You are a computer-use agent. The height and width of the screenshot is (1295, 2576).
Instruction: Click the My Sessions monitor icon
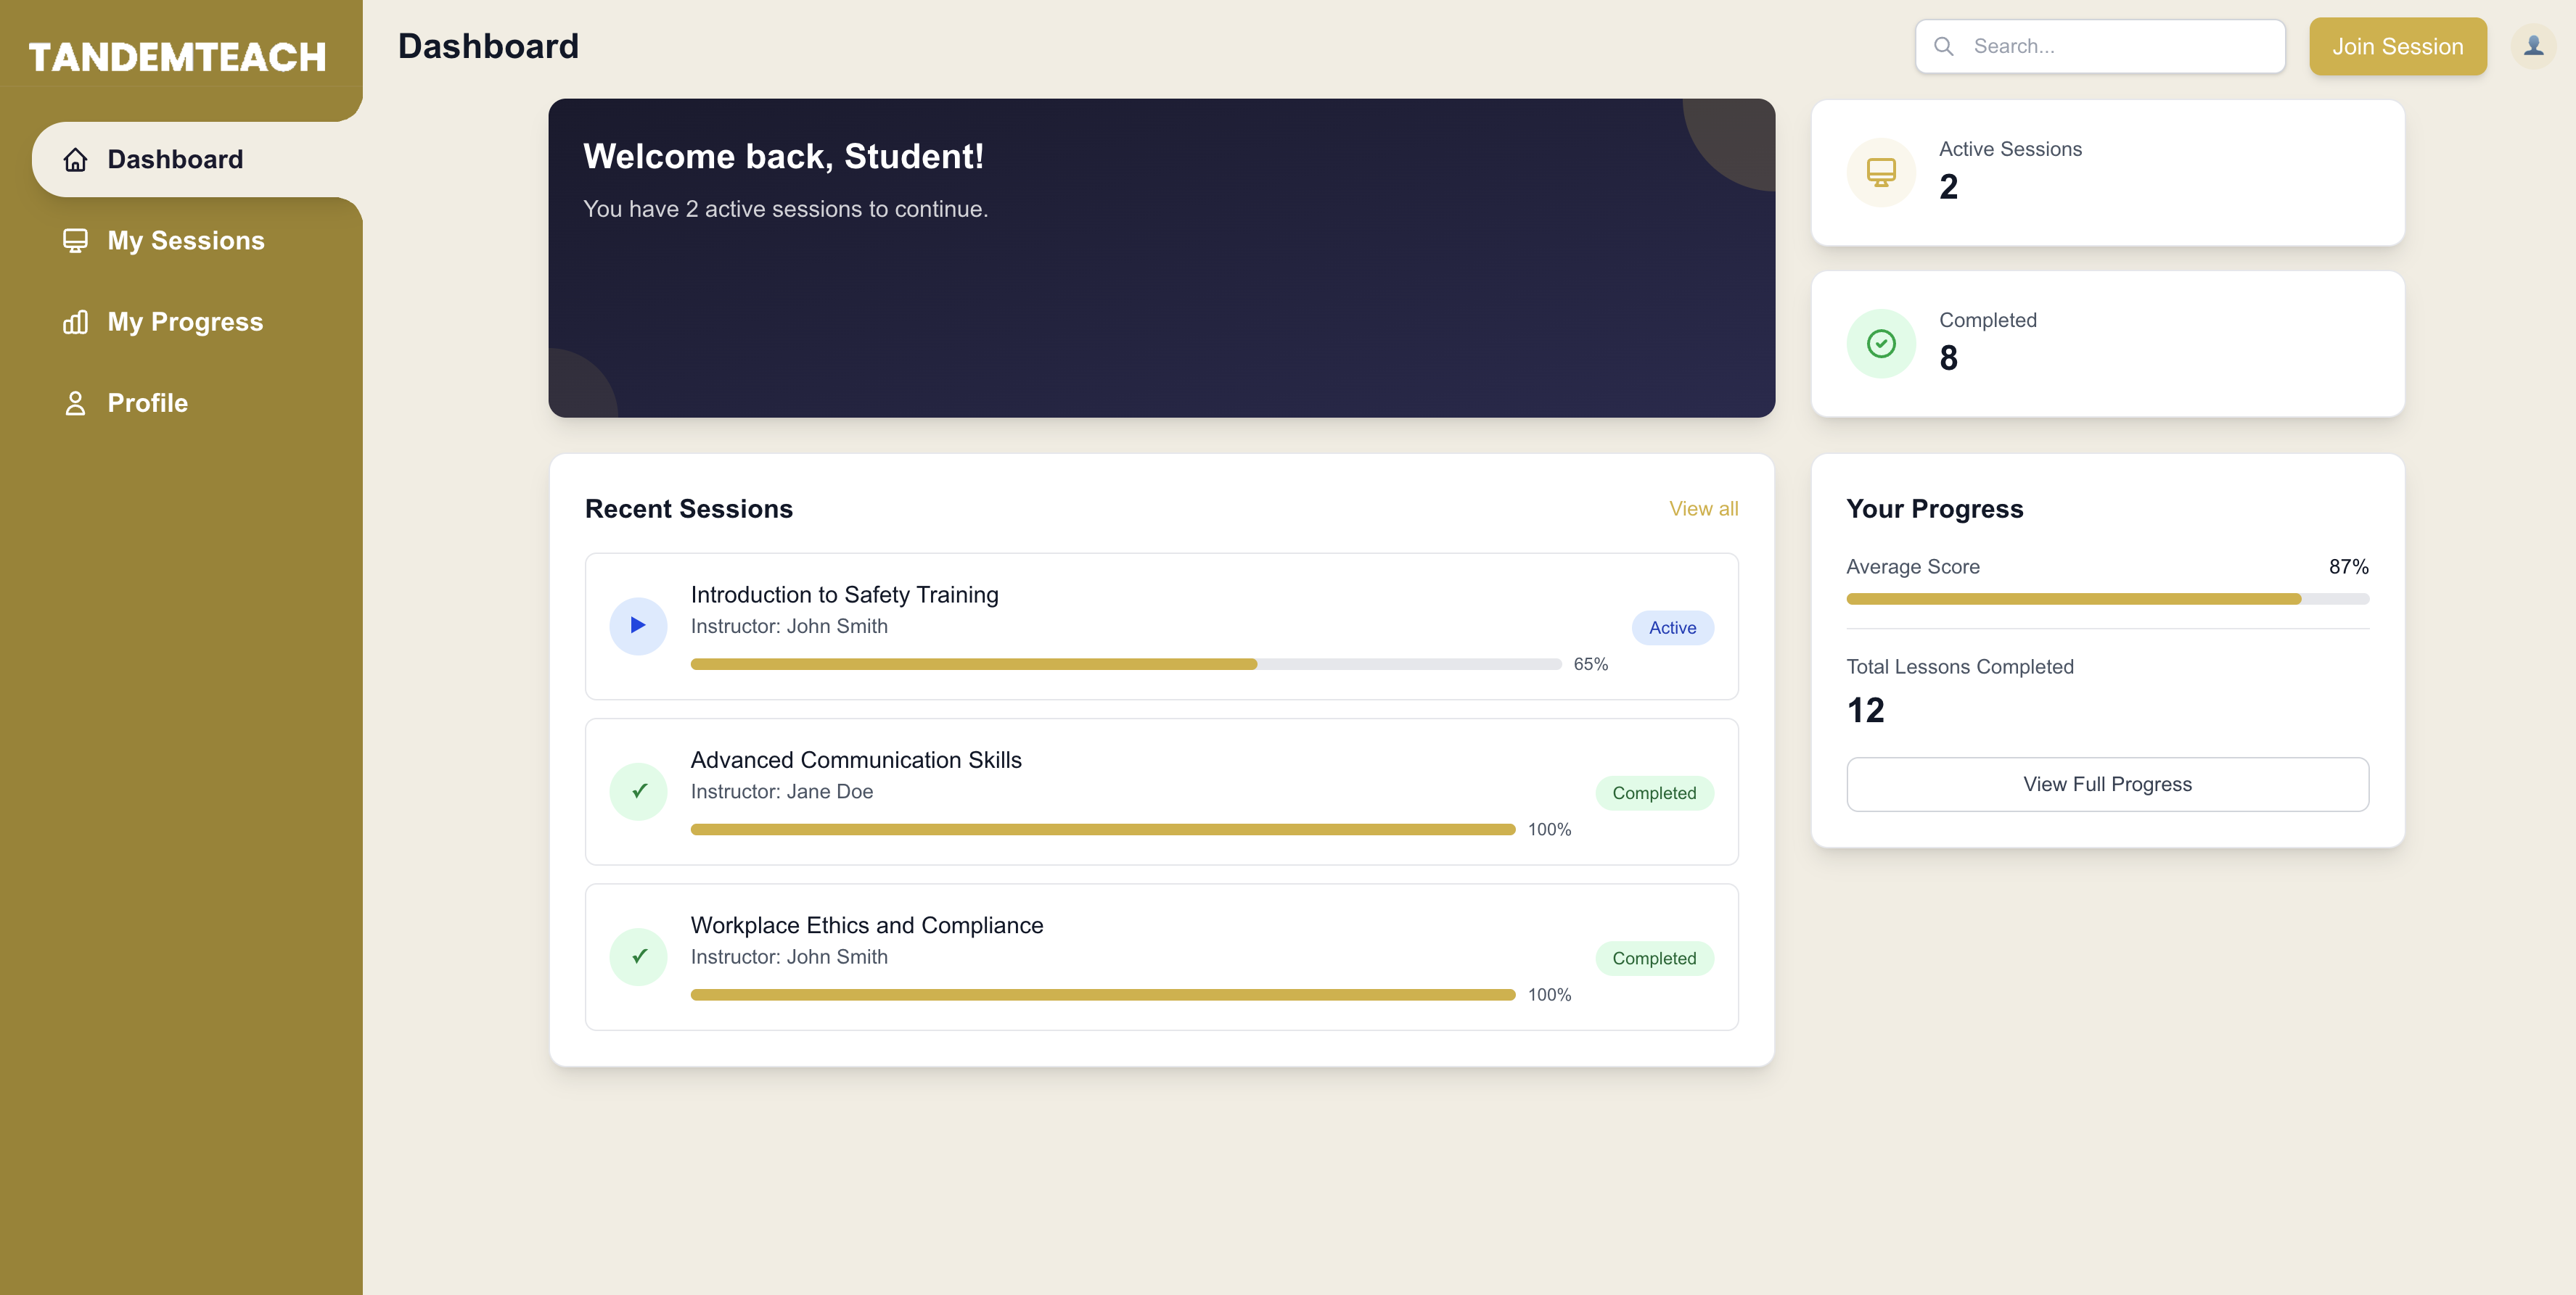(75, 240)
